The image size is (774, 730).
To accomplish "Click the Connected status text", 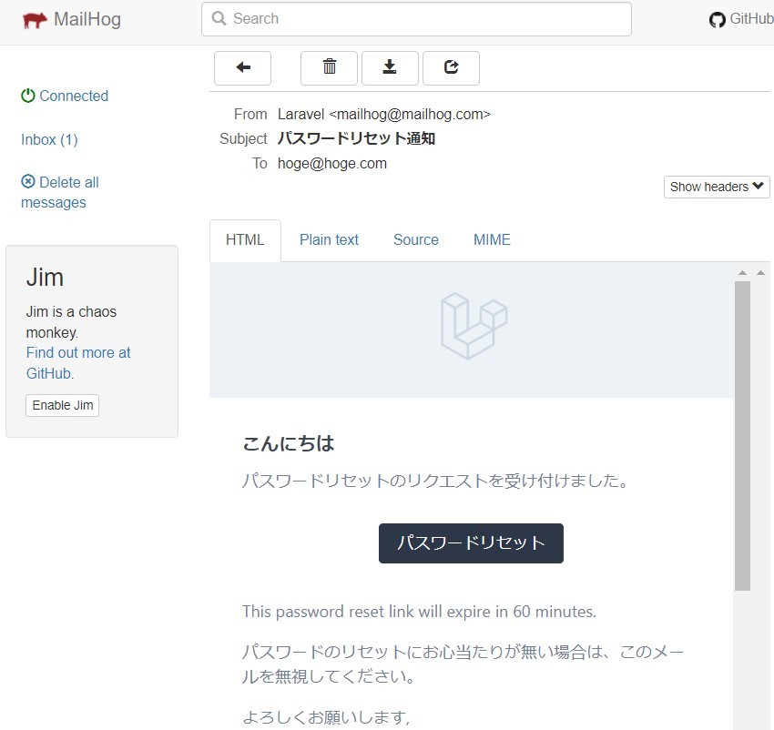I will (74, 96).
